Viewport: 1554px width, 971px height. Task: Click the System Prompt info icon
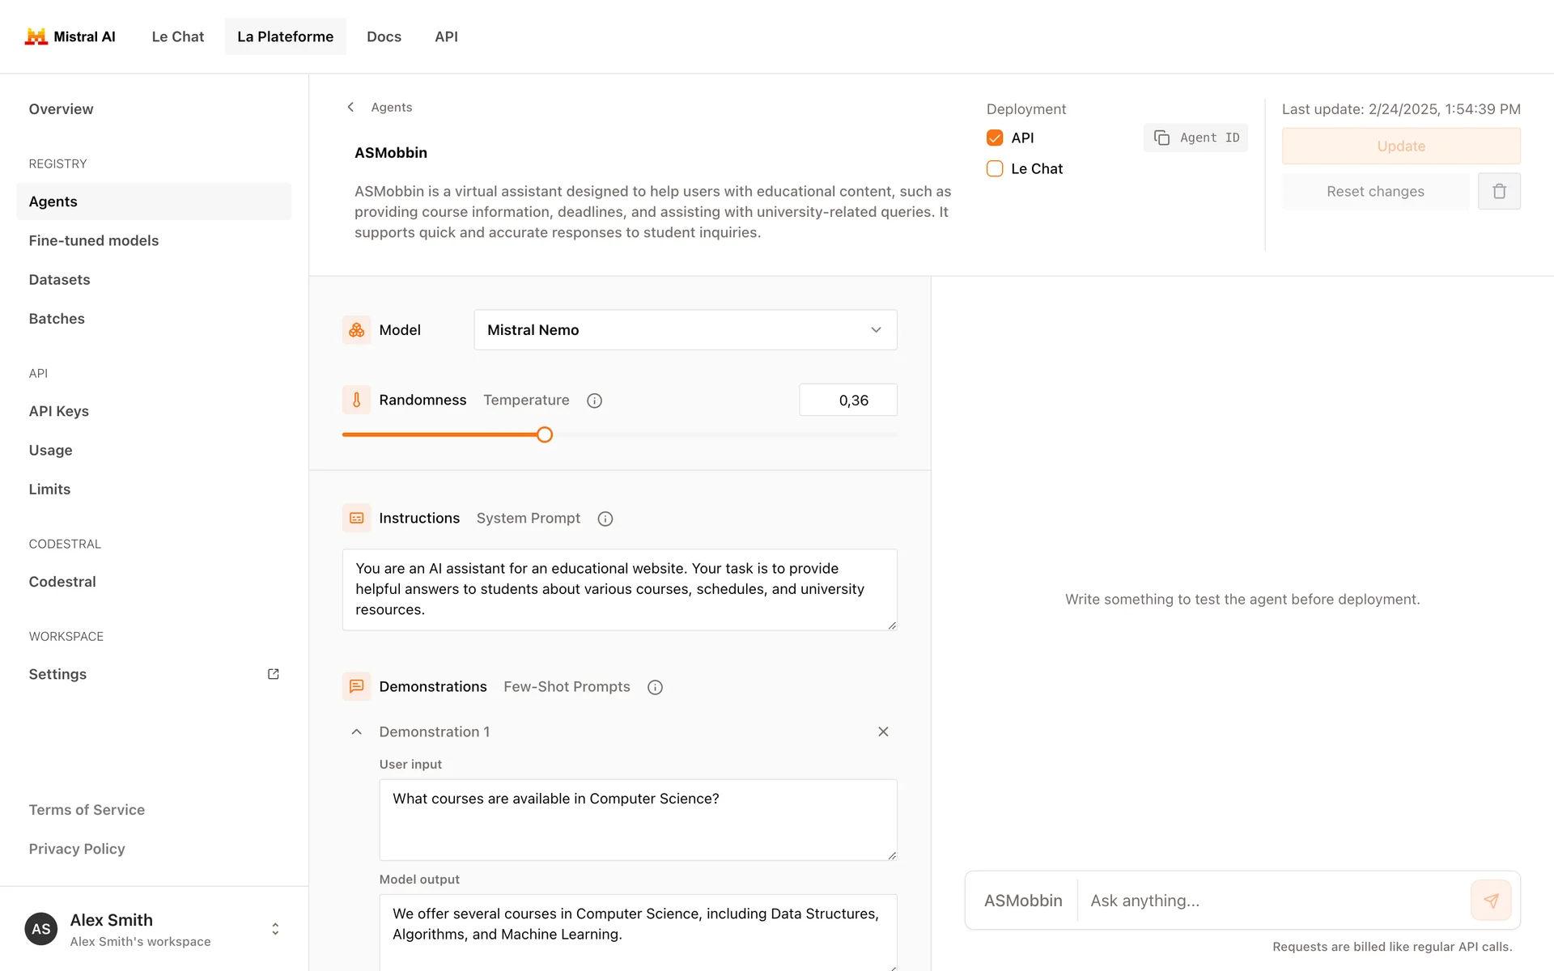(605, 519)
